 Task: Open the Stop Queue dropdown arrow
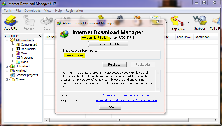(189, 23)
